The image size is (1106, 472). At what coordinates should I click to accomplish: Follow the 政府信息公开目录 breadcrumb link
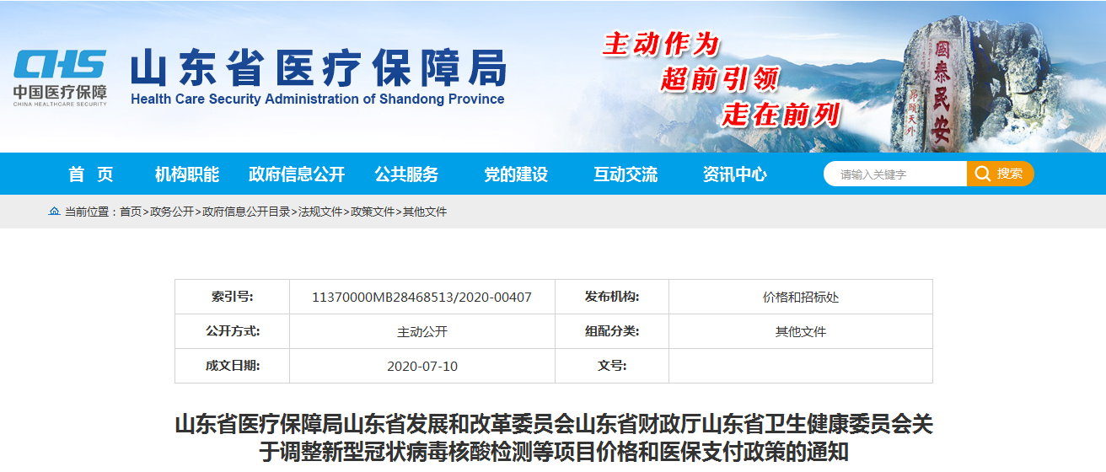pyautogui.click(x=246, y=212)
